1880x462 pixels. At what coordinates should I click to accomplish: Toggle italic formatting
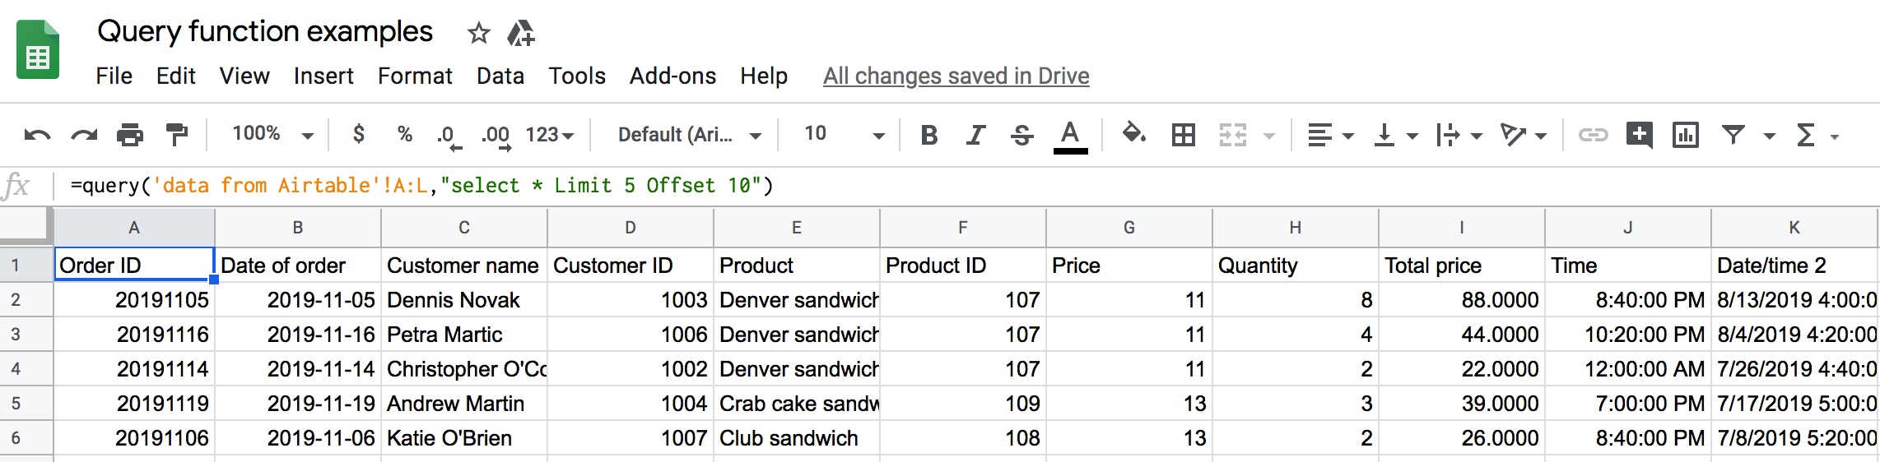point(975,135)
